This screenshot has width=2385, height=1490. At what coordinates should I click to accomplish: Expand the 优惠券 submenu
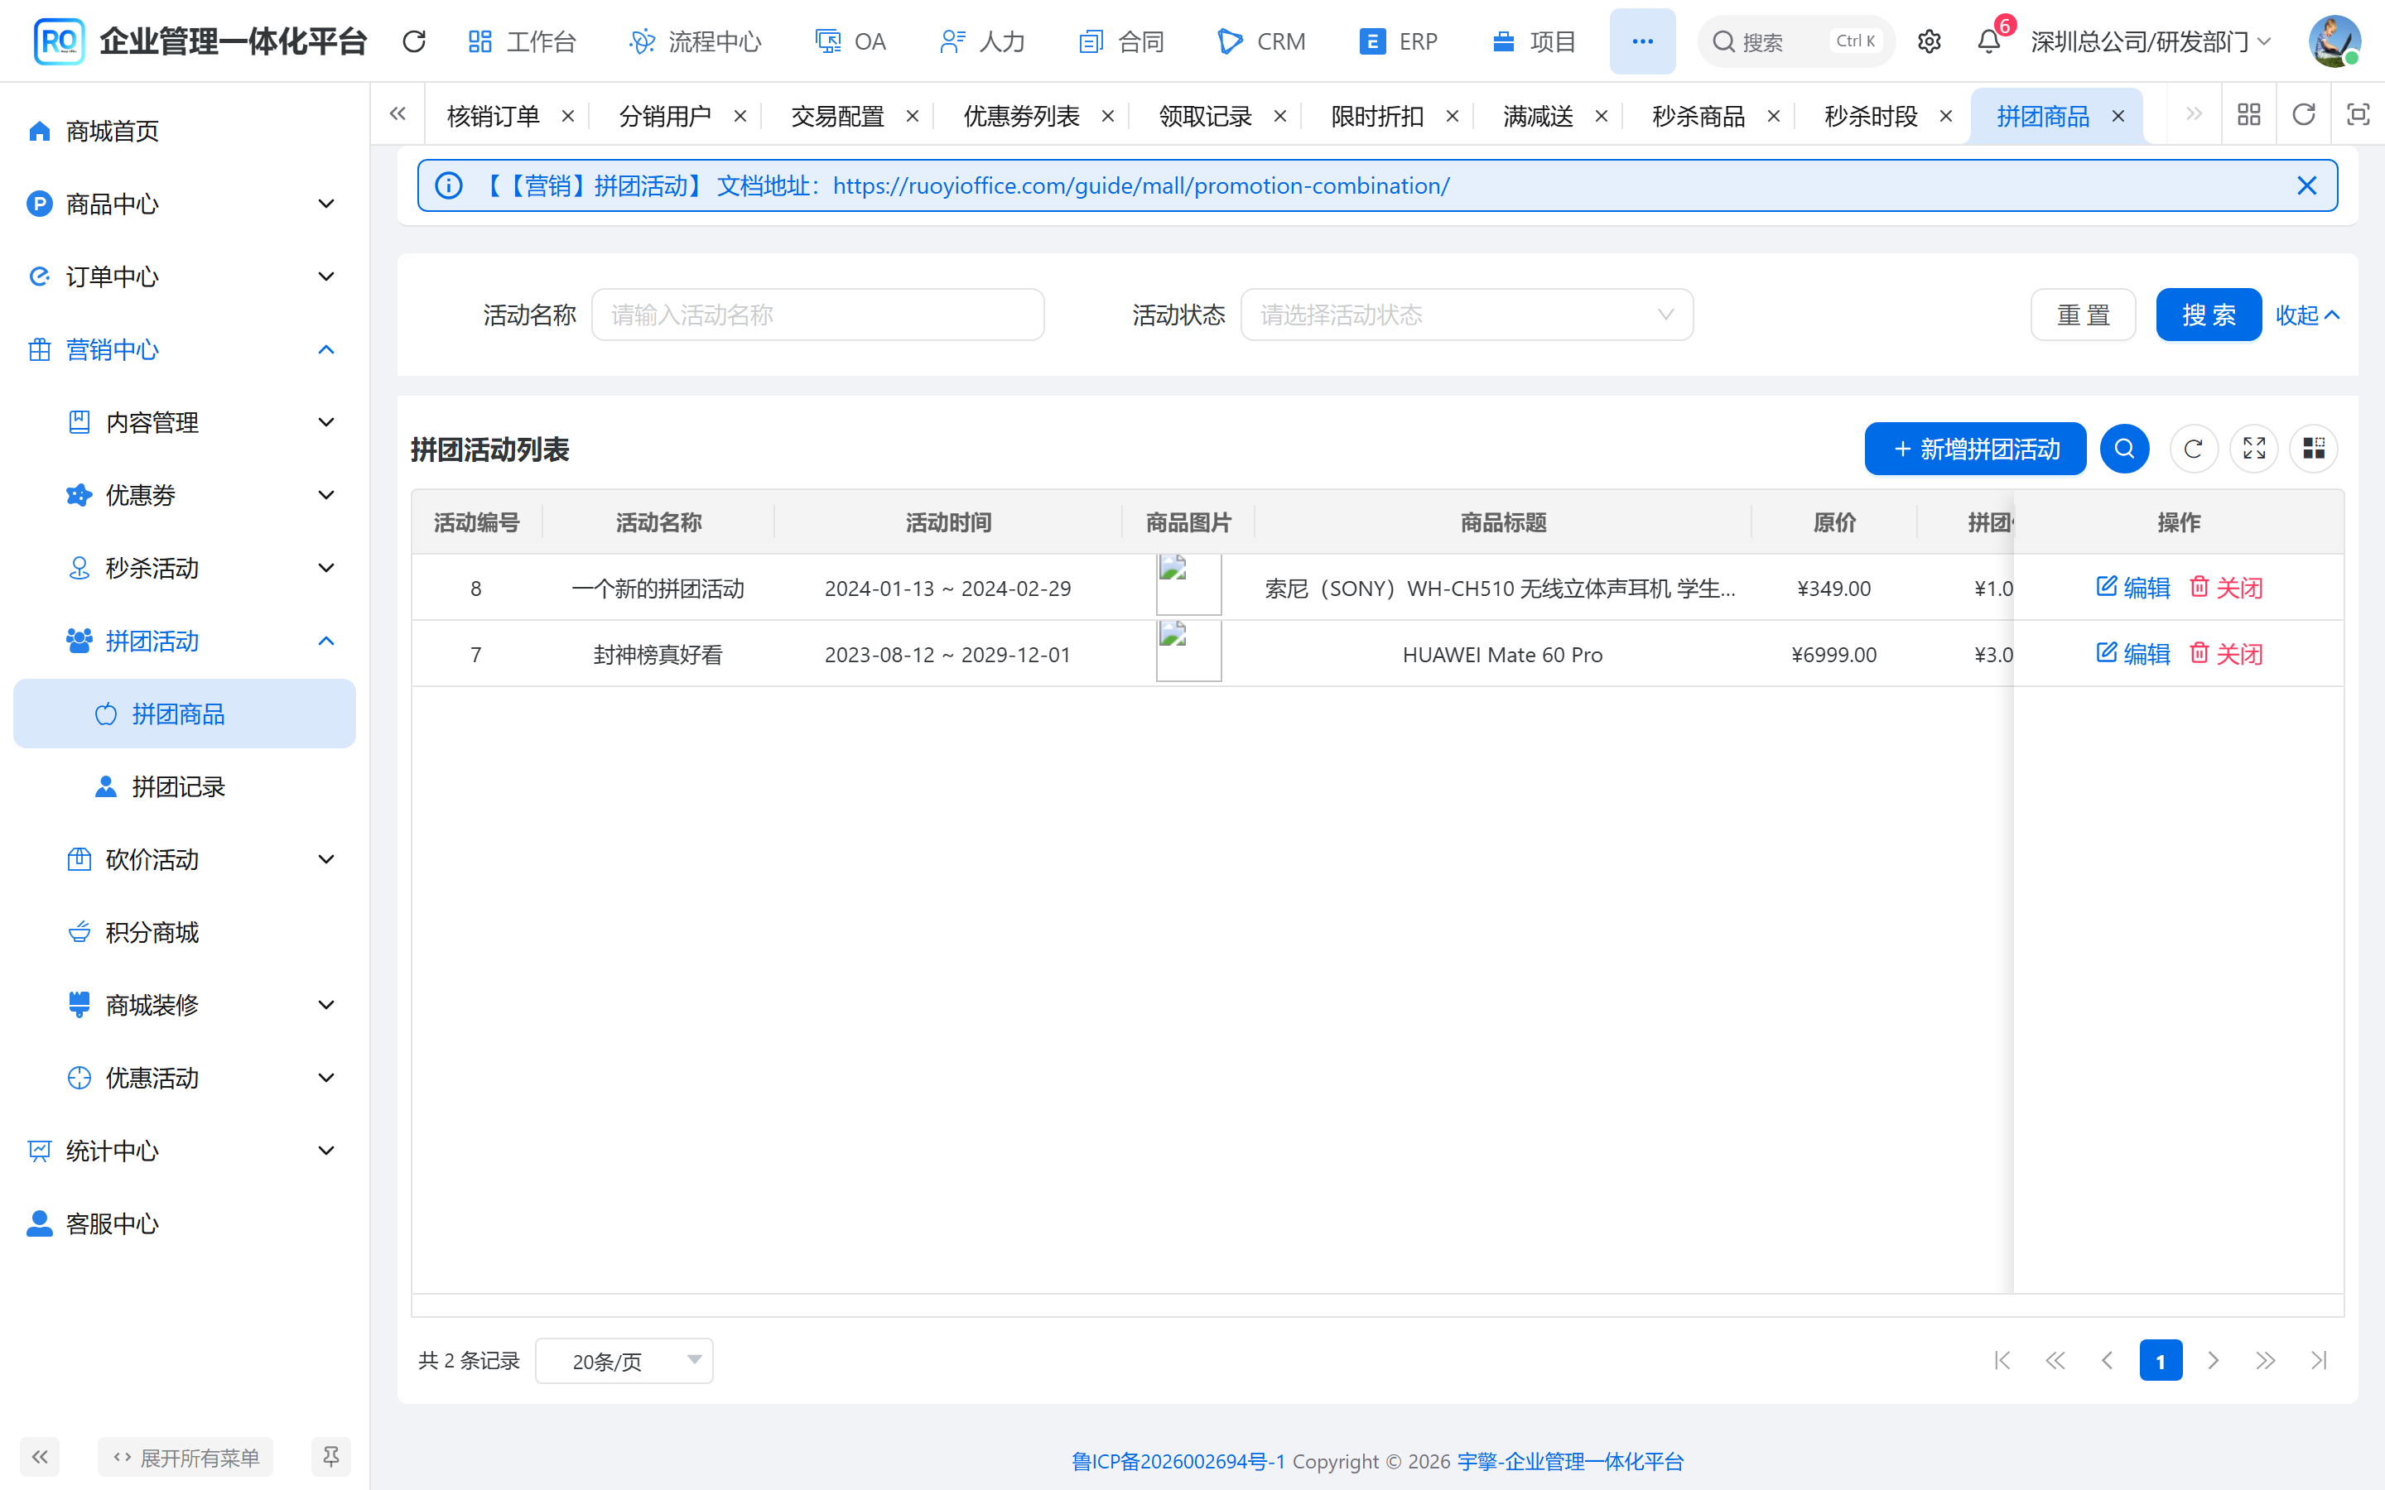(185, 496)
